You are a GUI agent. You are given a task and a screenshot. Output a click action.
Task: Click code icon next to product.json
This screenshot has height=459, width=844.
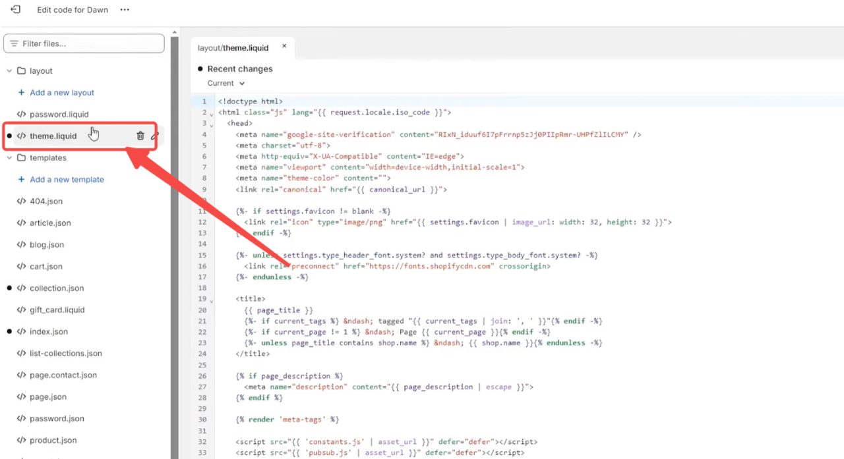21,440
